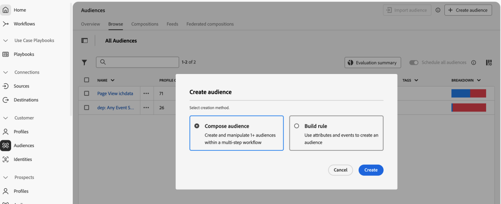Collapse the Customer section chevron

pos(6,118)
